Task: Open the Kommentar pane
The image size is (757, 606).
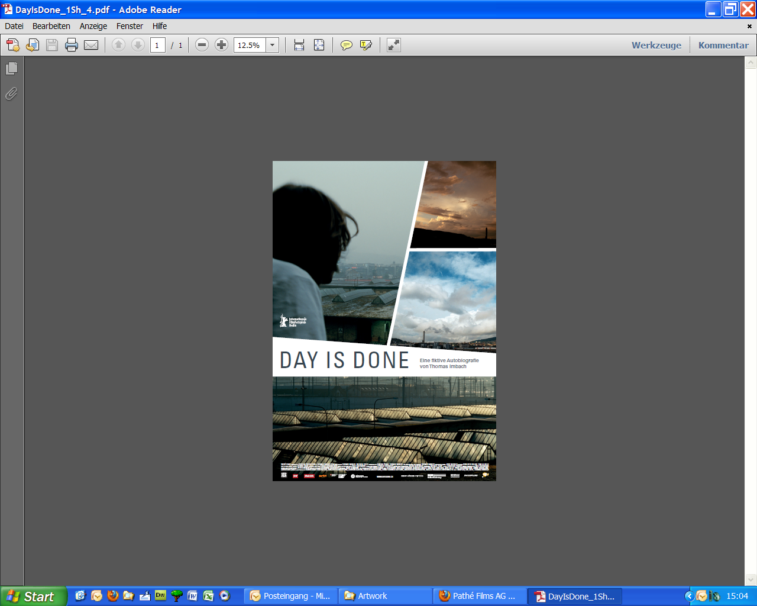Action: (x=723, y=45)
